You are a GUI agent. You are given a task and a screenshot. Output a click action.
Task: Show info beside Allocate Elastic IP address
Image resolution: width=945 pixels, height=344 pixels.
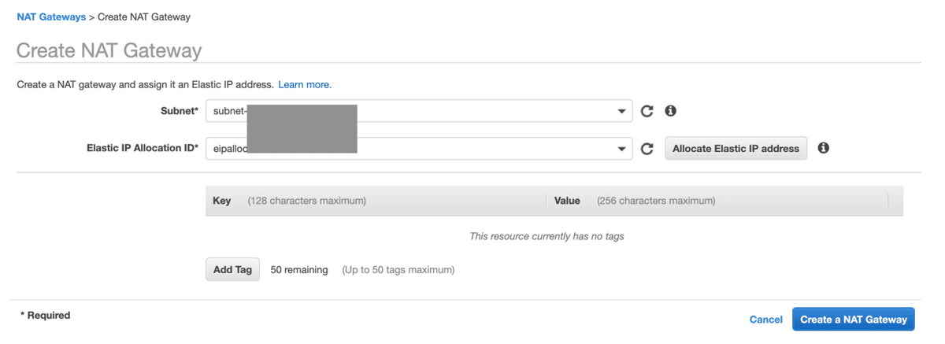[823, 148]
